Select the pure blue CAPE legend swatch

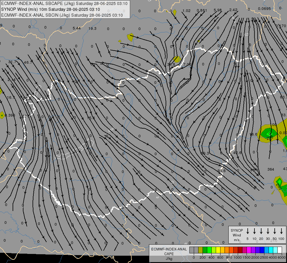262,250
